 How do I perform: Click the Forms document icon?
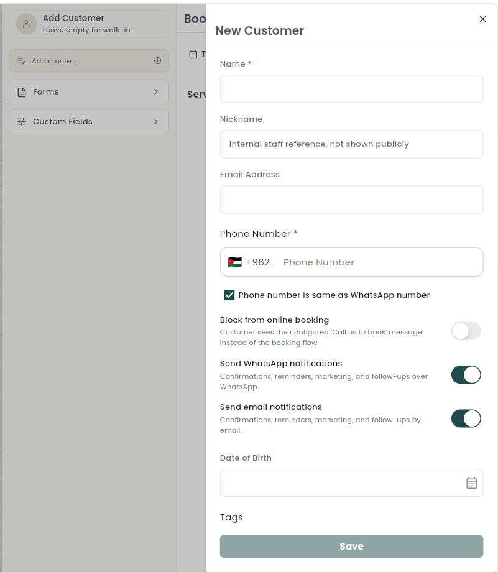click(22, 92)
